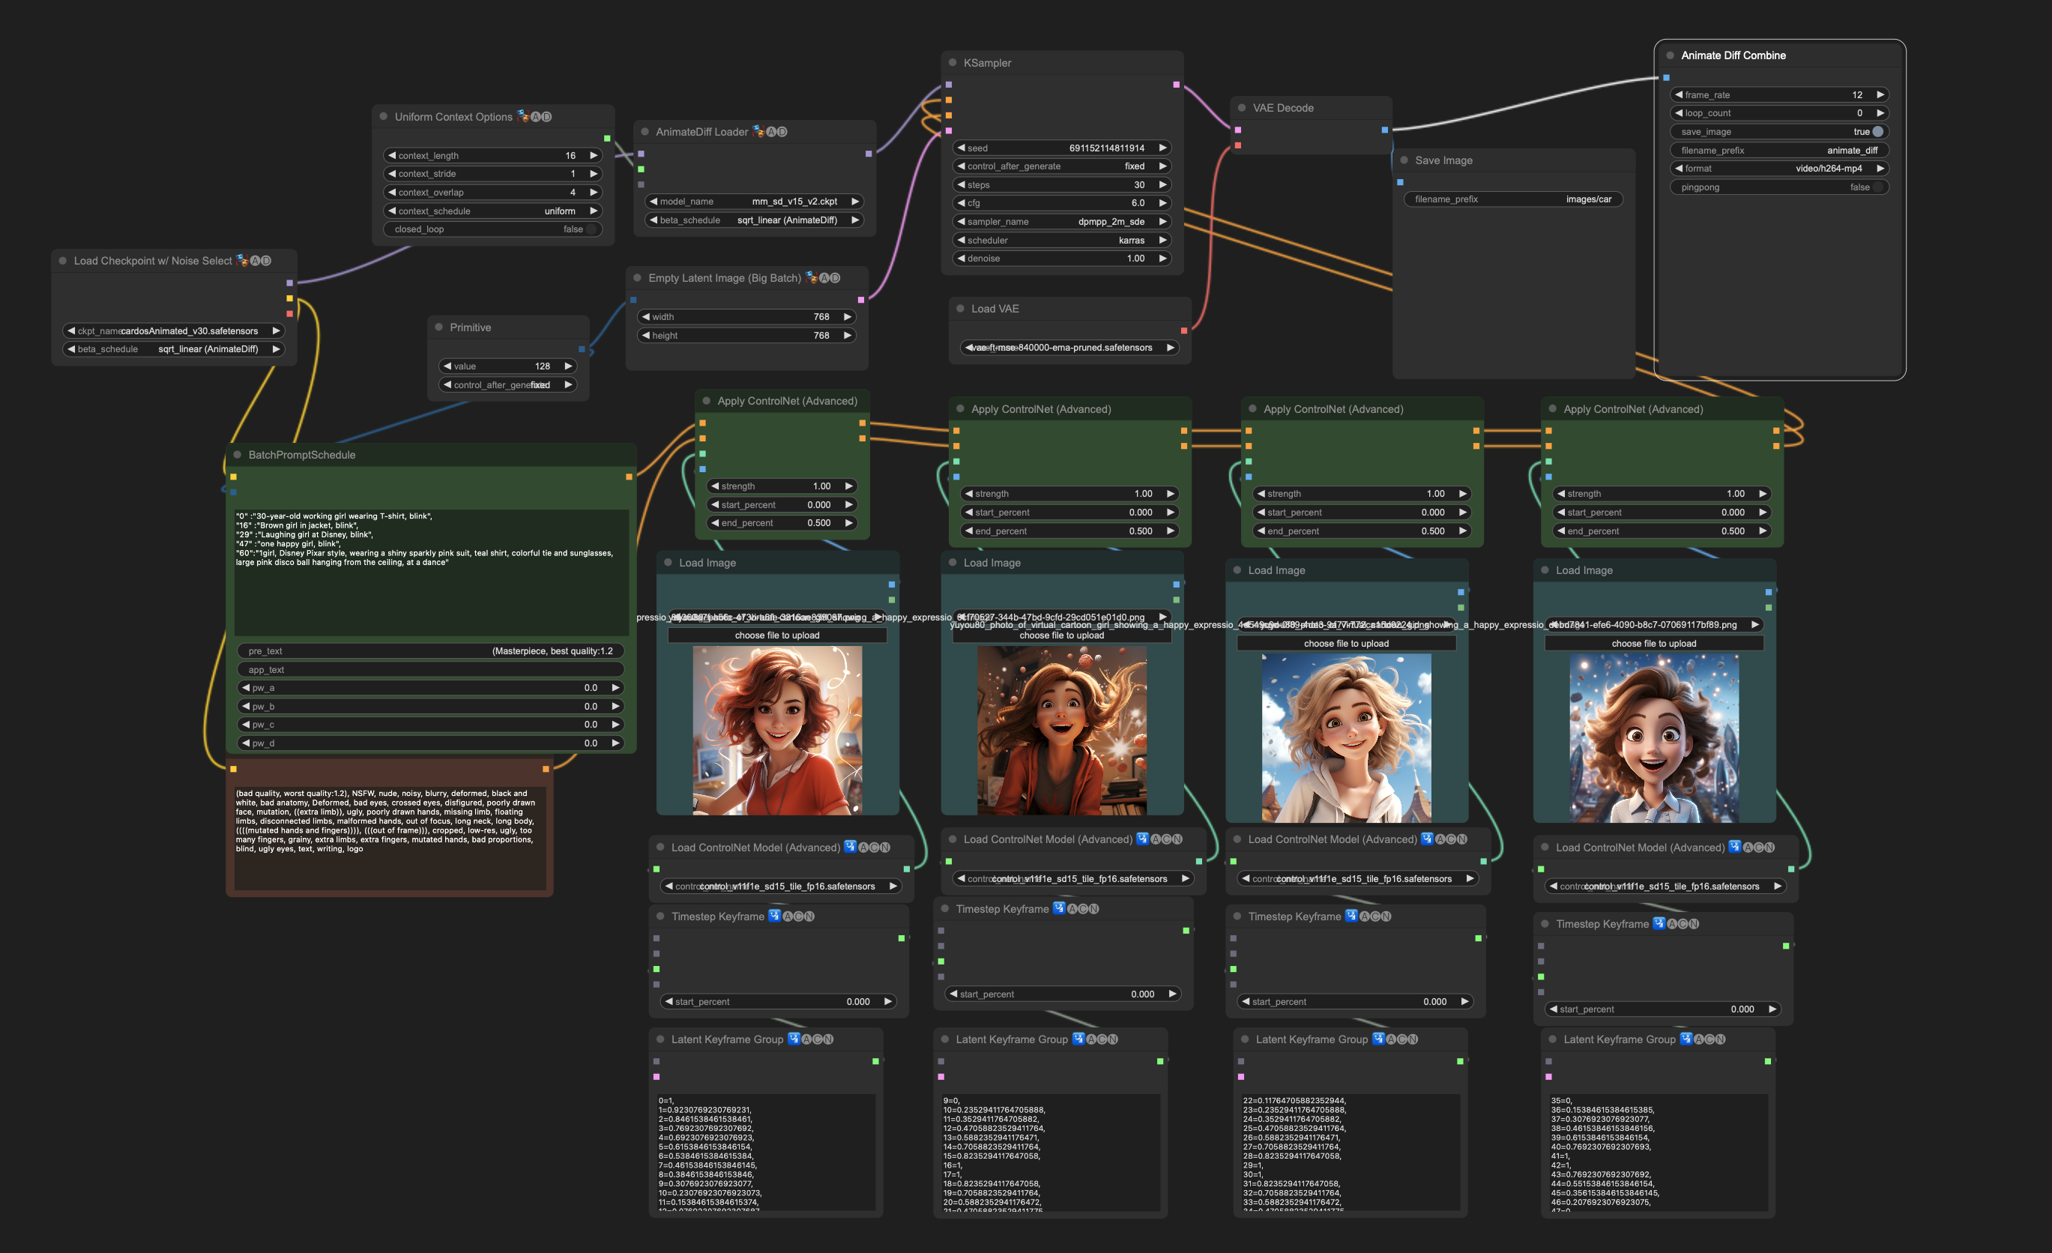Screen dimensions: 2052x1253
Task: Click choose file to upload in last Load Image
Action: pos(1653,644)
